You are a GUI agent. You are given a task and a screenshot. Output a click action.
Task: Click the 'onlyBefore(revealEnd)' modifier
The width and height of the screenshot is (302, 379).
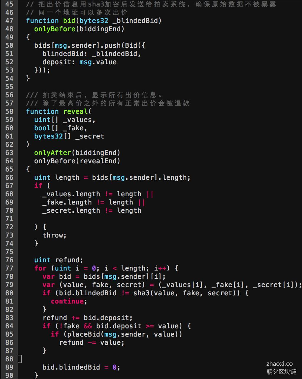click(77, 161)
